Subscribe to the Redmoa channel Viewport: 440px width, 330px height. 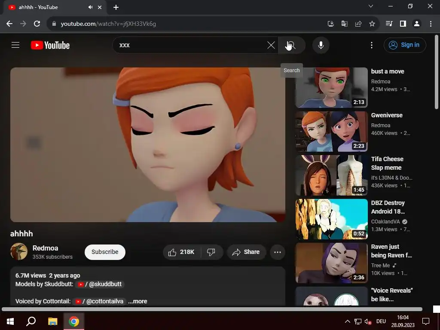[x=105, y=252]
